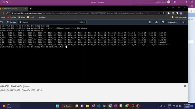Open File Explorer from taskbar
Viewport: 195px width, 109px height.
click(88, 106)
